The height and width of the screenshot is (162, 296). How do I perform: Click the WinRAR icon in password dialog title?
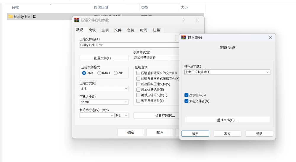[x=184, y=37]
